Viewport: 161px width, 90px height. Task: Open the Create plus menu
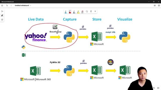pyautogui.click(x=2, y=20)
